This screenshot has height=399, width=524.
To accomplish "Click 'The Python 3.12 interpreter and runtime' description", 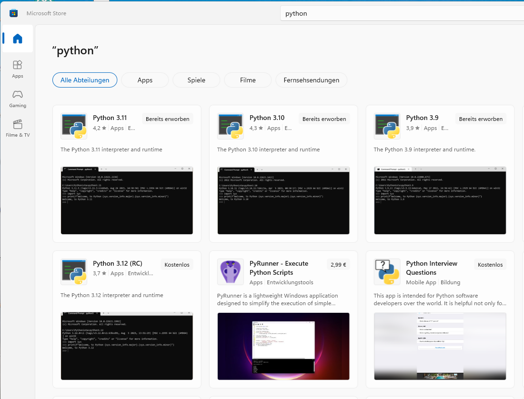I will [112, 295].
